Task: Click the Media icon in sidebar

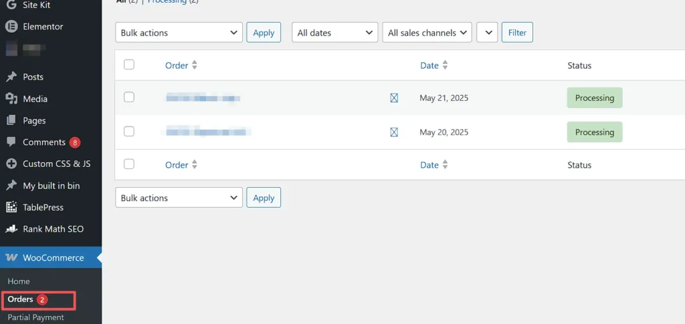Action: (x=11, y=99)
